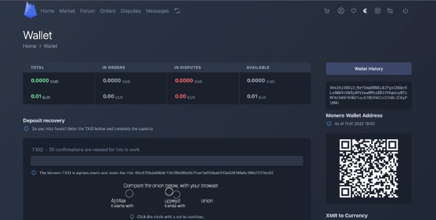The height and width of the screenshot is (220, 436).
Task: Click the refresh arrows icon
Action: [x=177, y=11]
